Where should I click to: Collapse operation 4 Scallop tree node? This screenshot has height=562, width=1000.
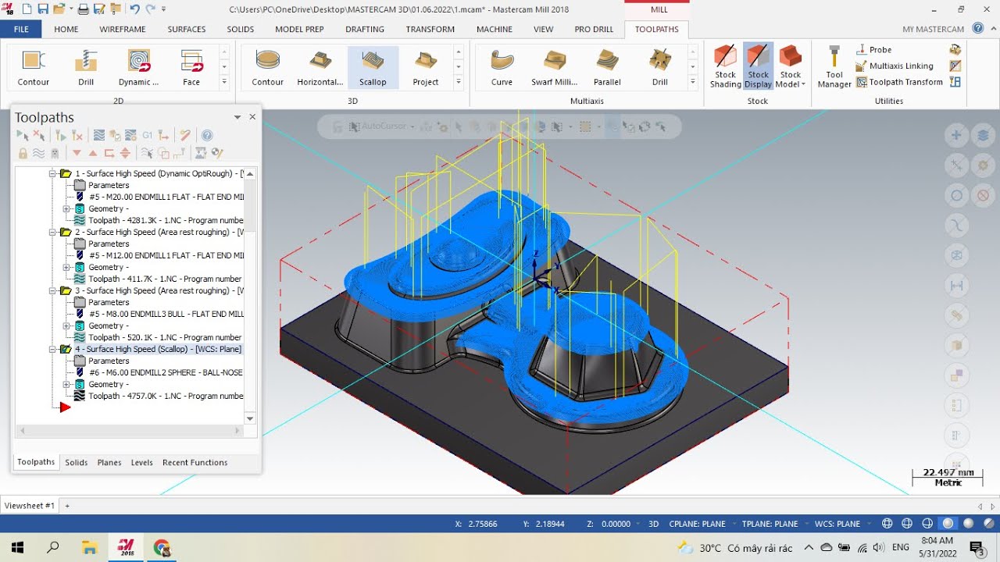pyautogui.click(x=53, y=349)
